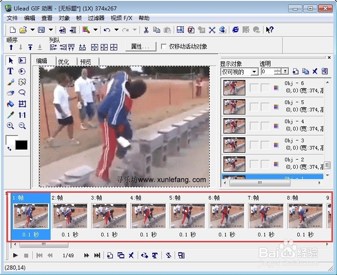The height and width of the screenshot is (275, 337).
Task: Play the animation
Action: point(15,255)
